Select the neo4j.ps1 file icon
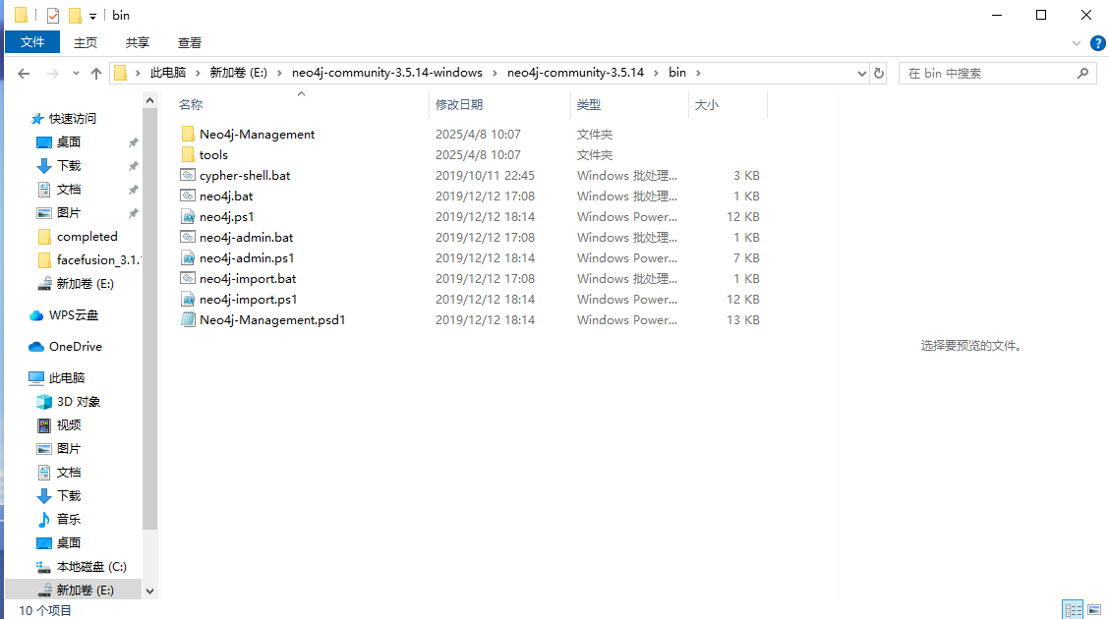Screen dimensions: 1109x619 tap(188, 217)
